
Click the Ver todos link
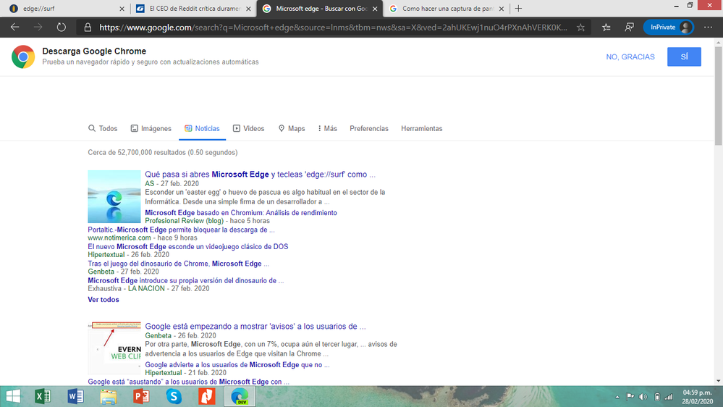pos(103,300)
